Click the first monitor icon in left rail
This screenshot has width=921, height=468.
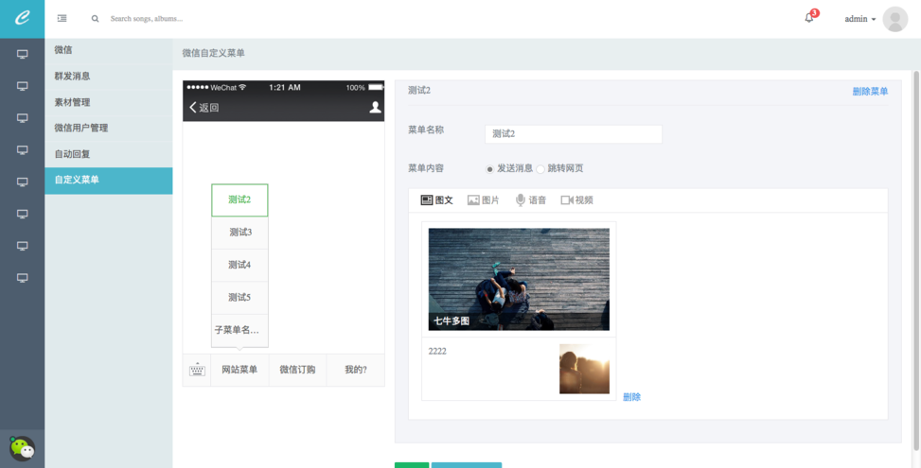[23, 55]
